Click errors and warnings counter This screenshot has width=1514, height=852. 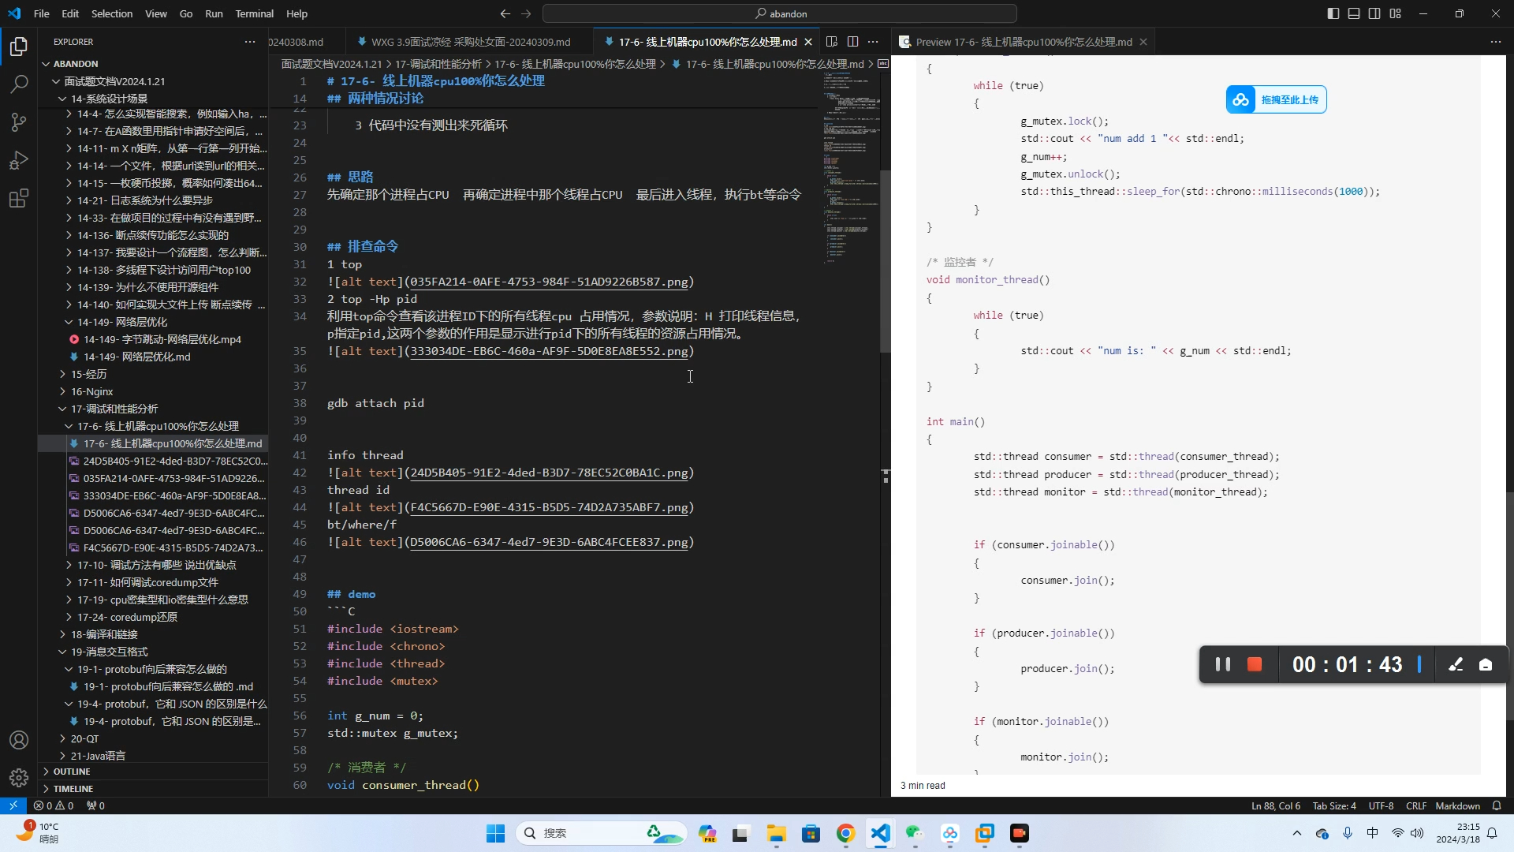tap(54, 805)
